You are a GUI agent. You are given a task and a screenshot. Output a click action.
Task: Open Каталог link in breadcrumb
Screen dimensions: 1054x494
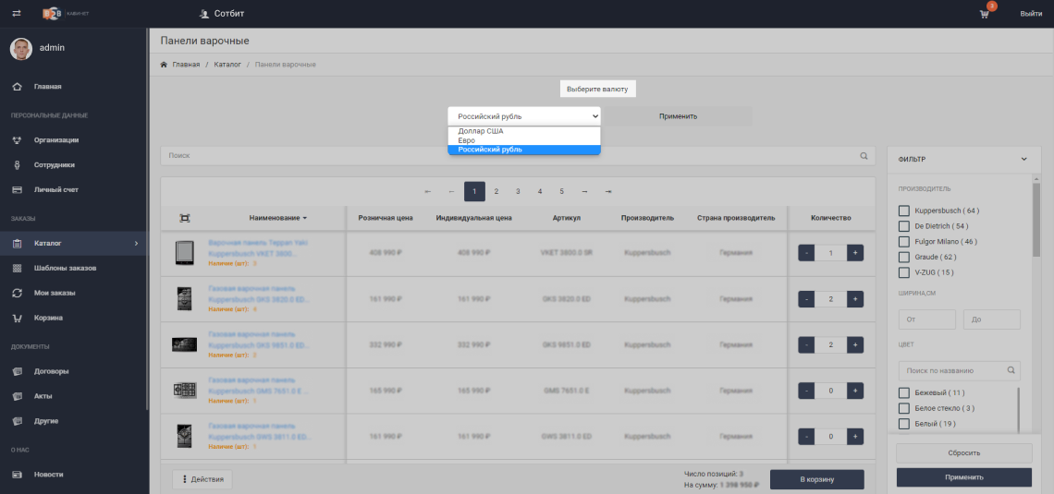[x=227, y=65]
